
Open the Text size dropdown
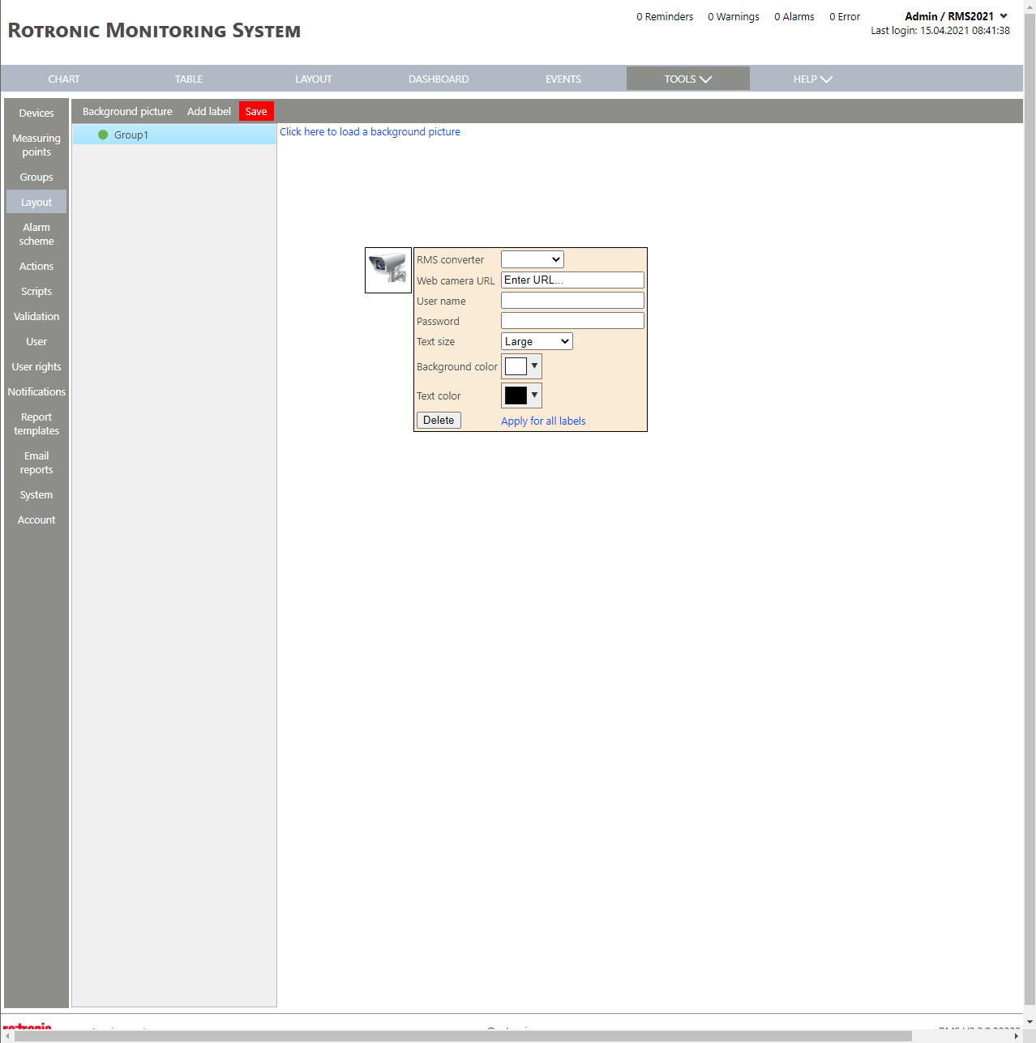click(537, 341)
